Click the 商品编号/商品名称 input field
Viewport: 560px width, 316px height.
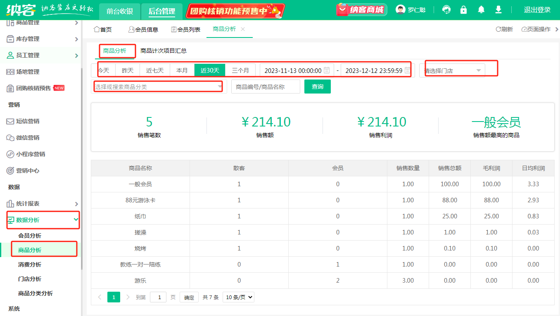tap(265, 87)
